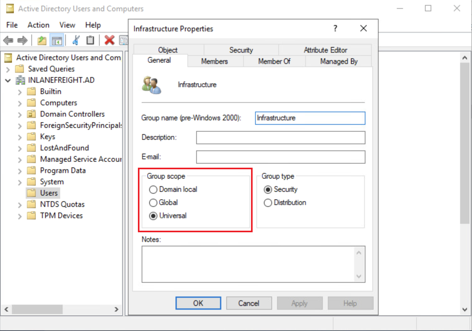The height and width of the screenshot is (331, 472).
Task: Select the Global group scope option
Action: point(153,203)
